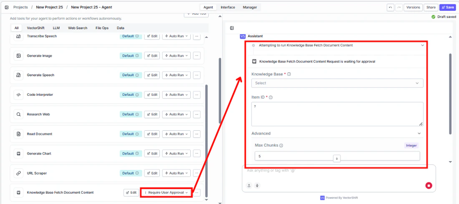Image resolution: width=459 pixels, height=204 pixels.
Task: Open Auto Run dropdown for Generate Speech
Action: click(176, 75)
